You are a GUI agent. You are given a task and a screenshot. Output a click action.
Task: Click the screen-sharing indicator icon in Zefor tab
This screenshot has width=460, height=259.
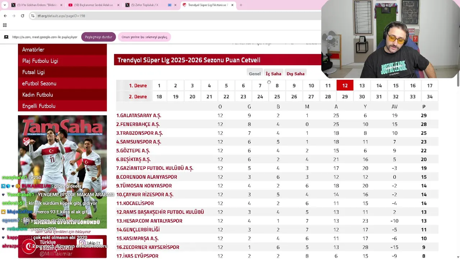point(169,5)
